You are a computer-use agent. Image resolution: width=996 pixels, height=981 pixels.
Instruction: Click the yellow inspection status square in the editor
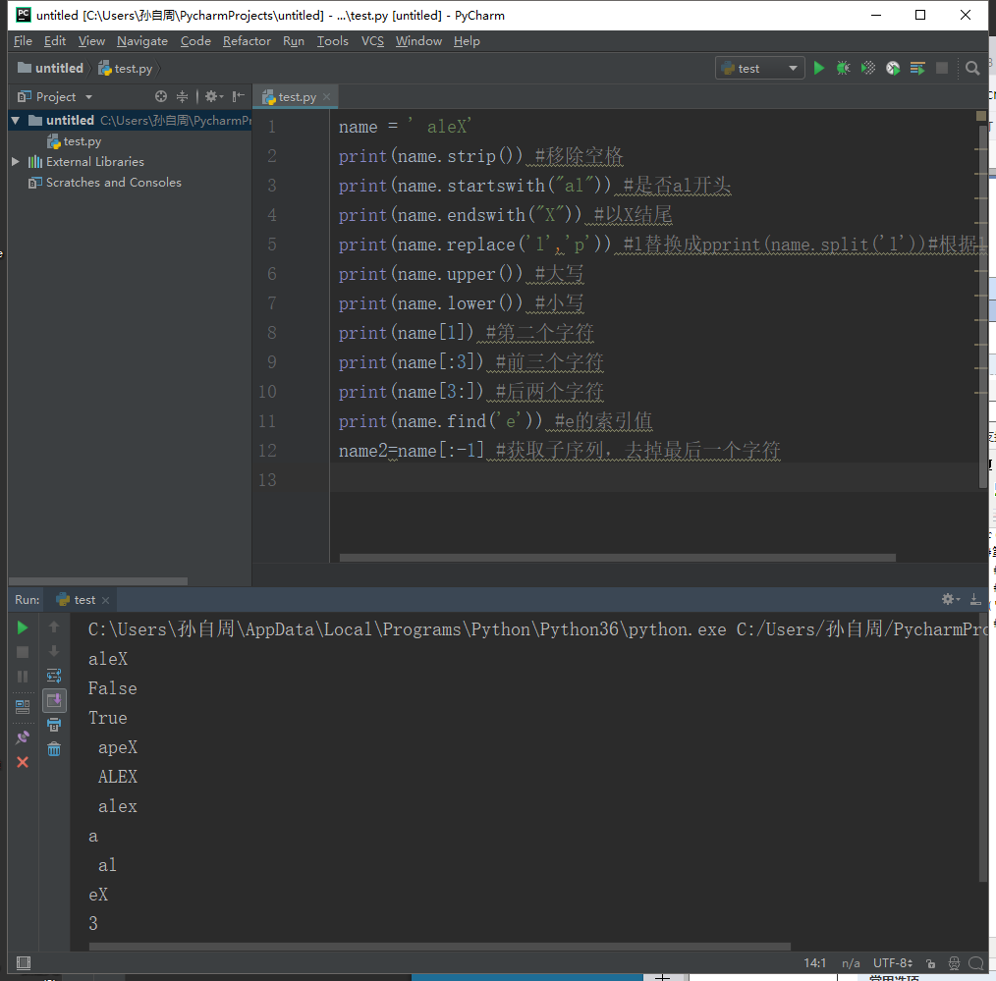point(980,116)
